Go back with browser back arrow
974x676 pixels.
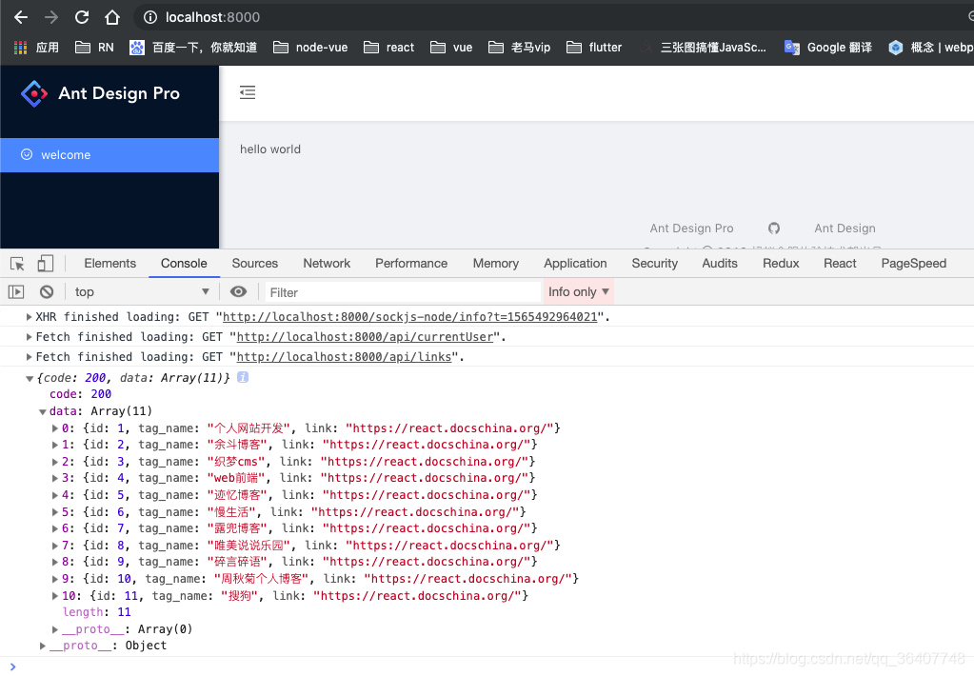coord(21,17)
